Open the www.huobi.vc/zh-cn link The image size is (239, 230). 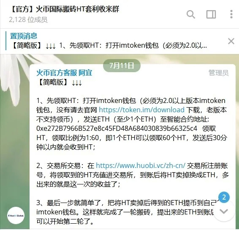tap(141, 165)
